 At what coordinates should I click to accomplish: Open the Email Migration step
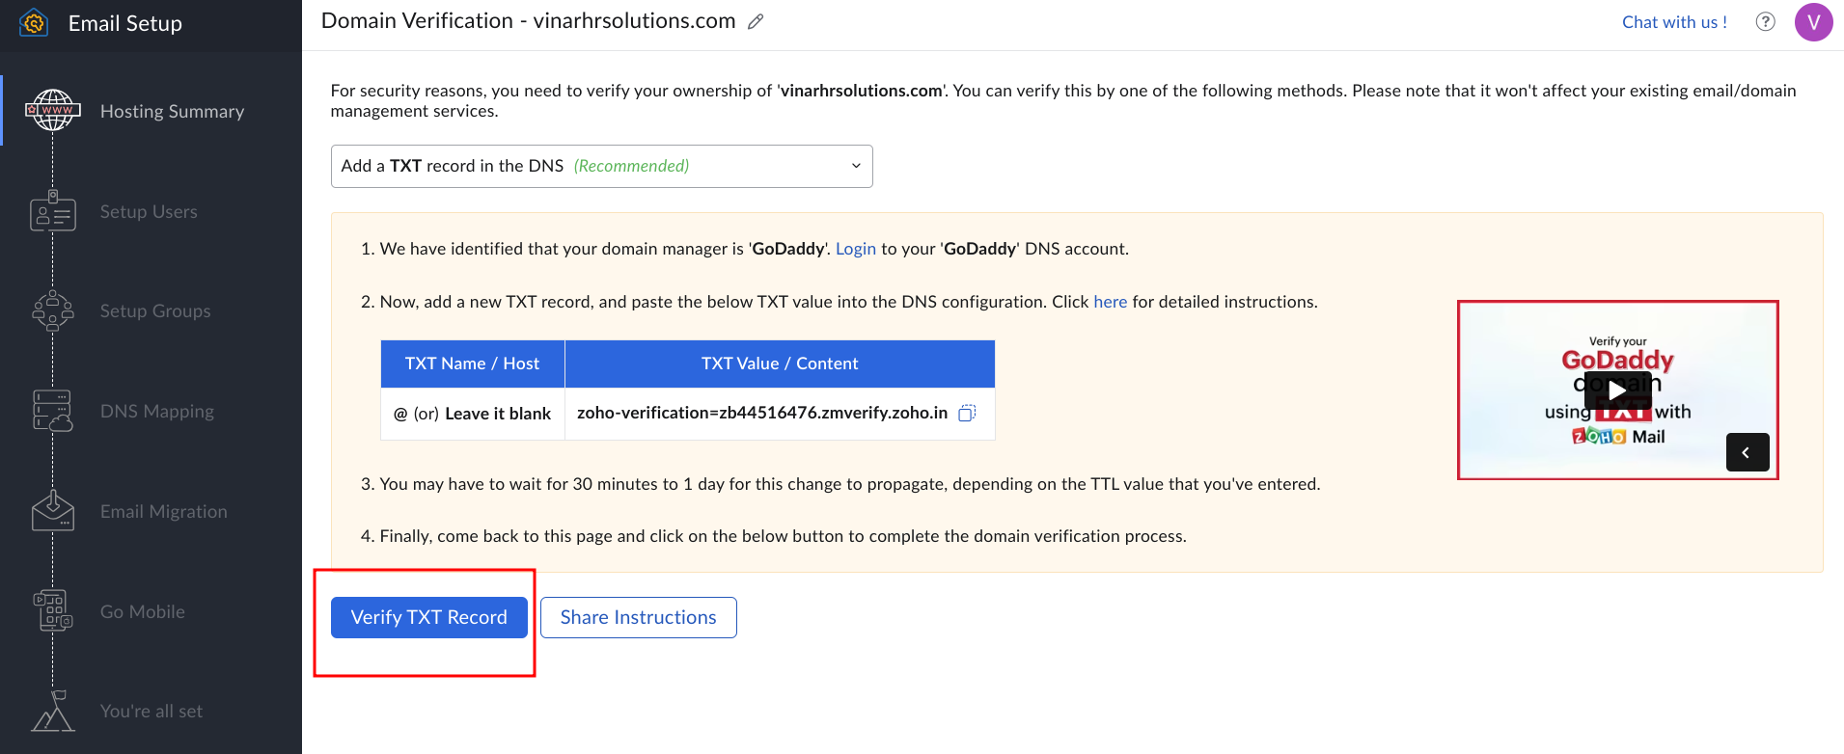pyautogui.click(x=163, y=512)
